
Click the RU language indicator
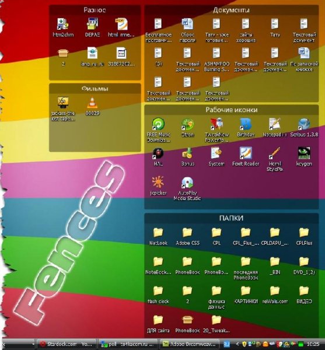point(227,344)
